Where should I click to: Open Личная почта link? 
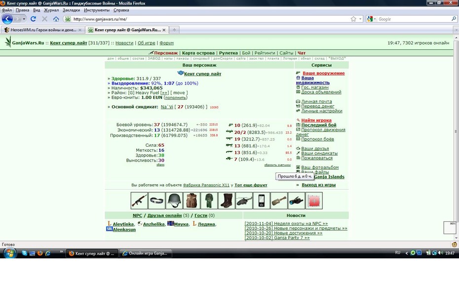click(316, 101)
